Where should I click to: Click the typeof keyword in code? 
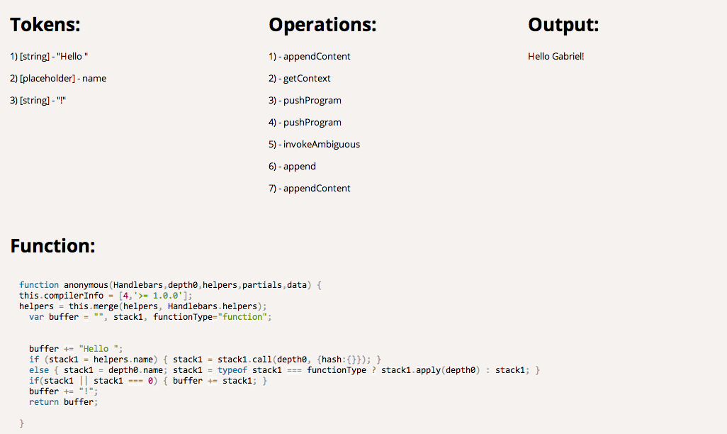pyautogui.click(x=232, y=370)
